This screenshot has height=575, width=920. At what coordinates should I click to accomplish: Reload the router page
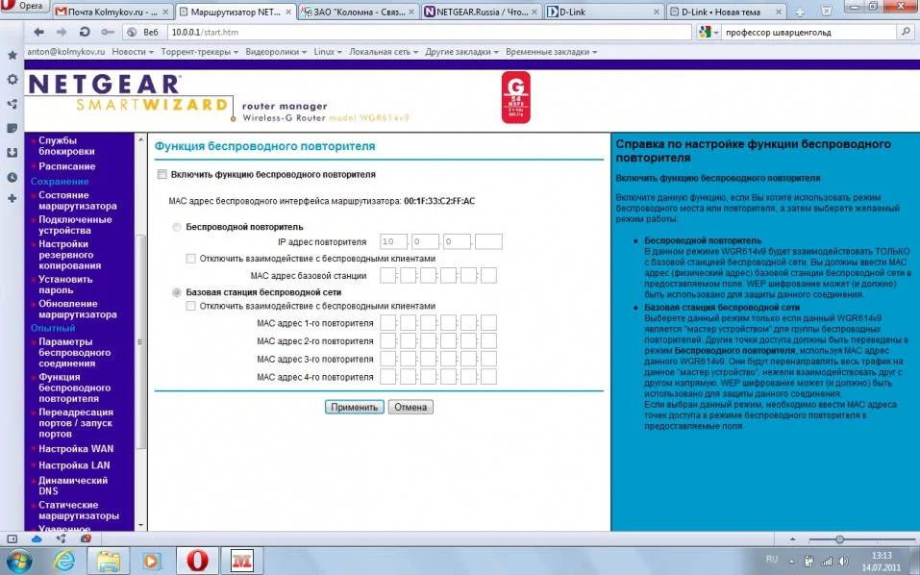85,33
